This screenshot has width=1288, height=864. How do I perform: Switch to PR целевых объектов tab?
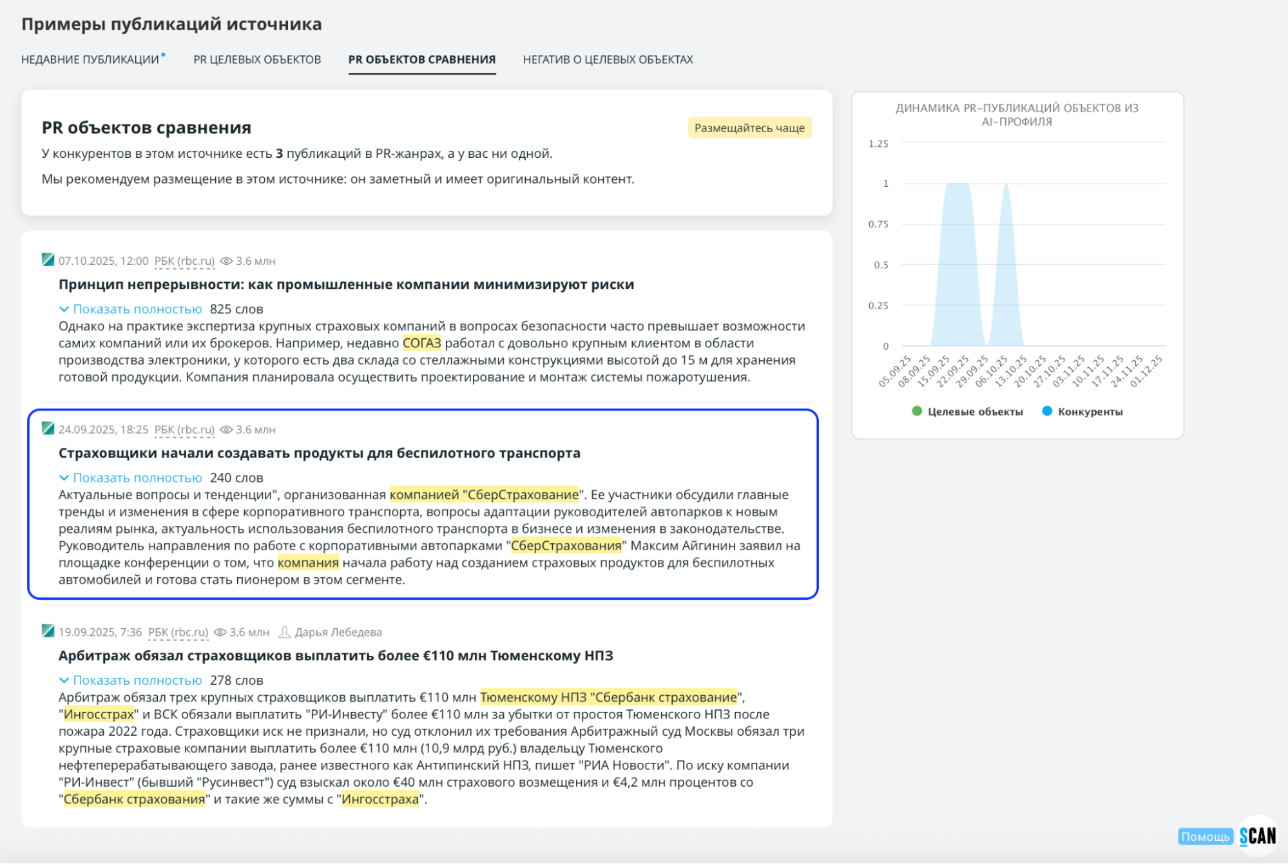[257, 60]
